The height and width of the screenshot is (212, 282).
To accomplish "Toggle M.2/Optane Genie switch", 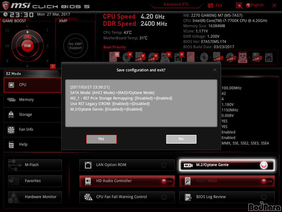I will pos(264,165).
